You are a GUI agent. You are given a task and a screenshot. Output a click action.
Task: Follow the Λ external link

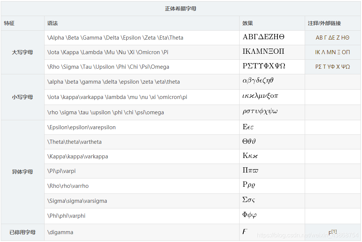323,52
